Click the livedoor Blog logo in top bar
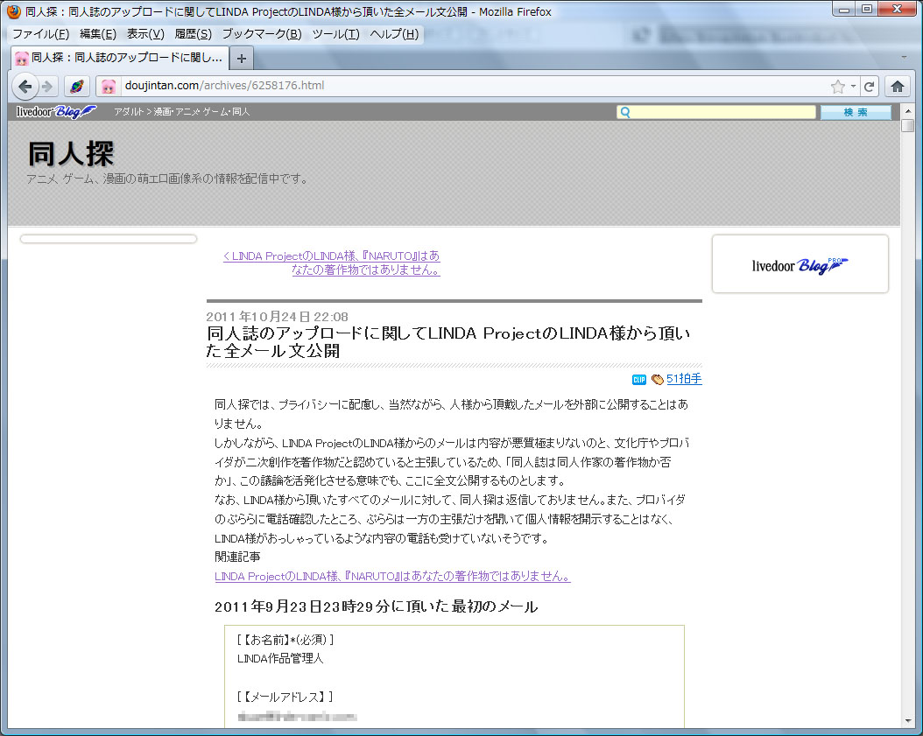This screenshot has width=923, height=736. pyautogui.click(x=56, y=112)
